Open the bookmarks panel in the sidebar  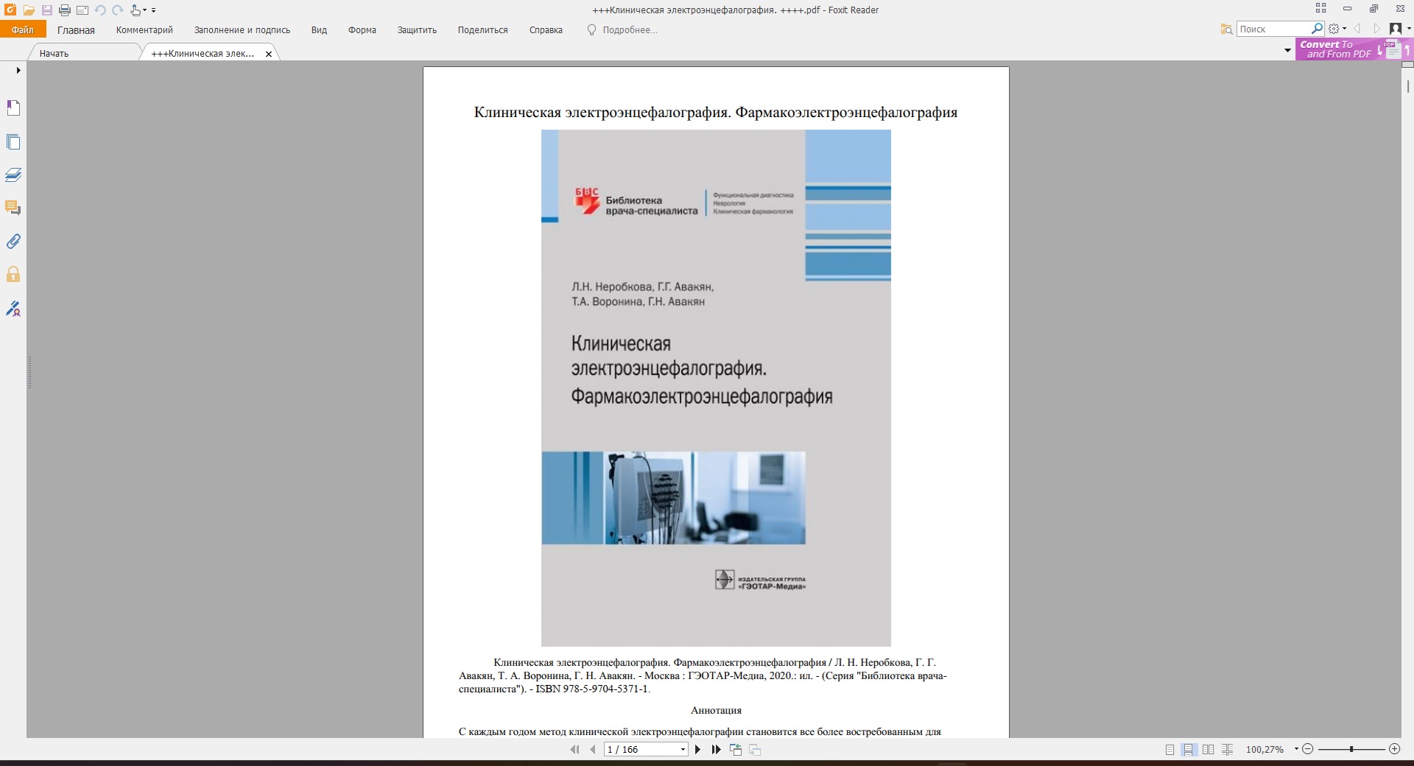(13, 108)
